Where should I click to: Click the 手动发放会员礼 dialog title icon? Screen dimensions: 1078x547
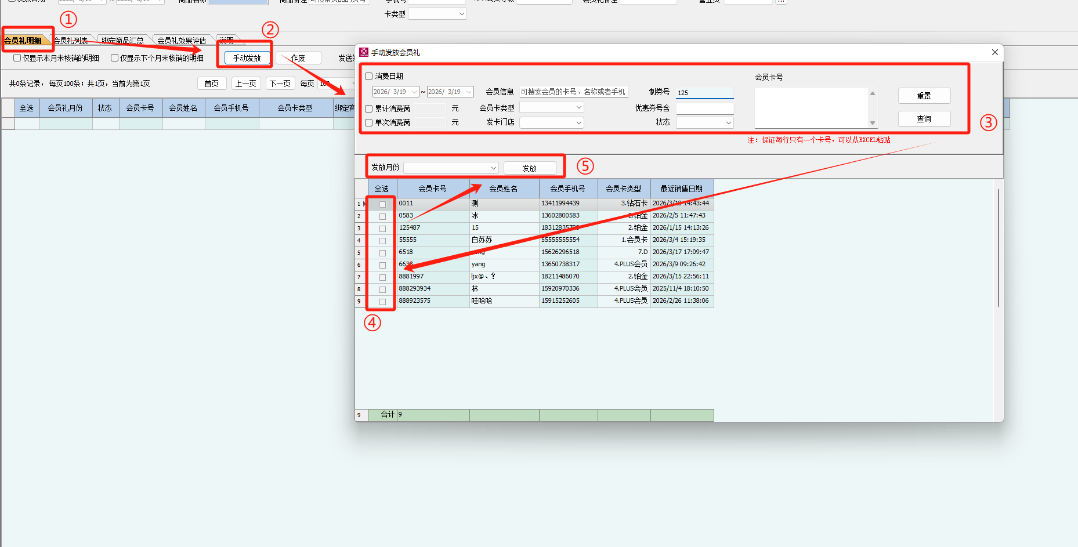tap(364, 52)
